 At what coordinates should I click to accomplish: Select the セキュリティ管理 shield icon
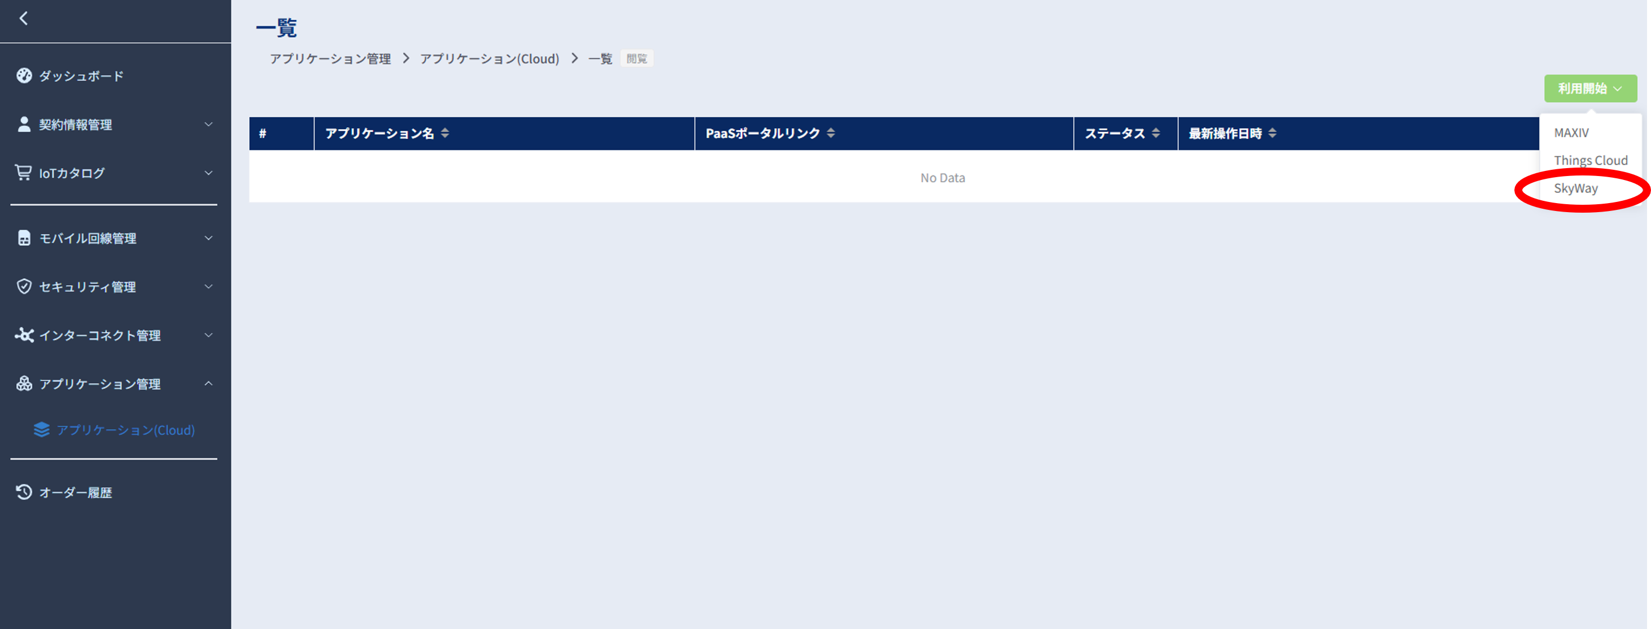coord(24,287)
